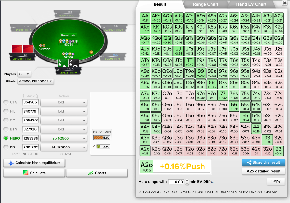Edit the HERO stack input field

[x=30, y=138]
